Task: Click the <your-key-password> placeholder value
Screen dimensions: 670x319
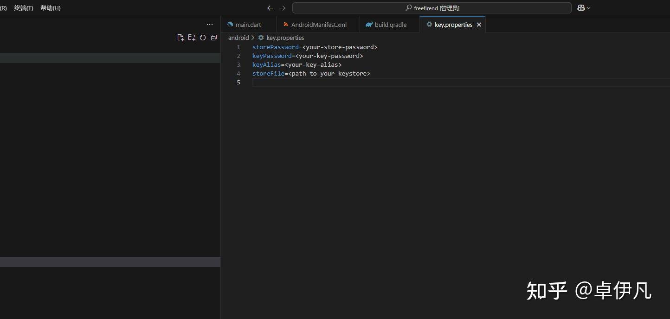Action: [x=329, y=56]
